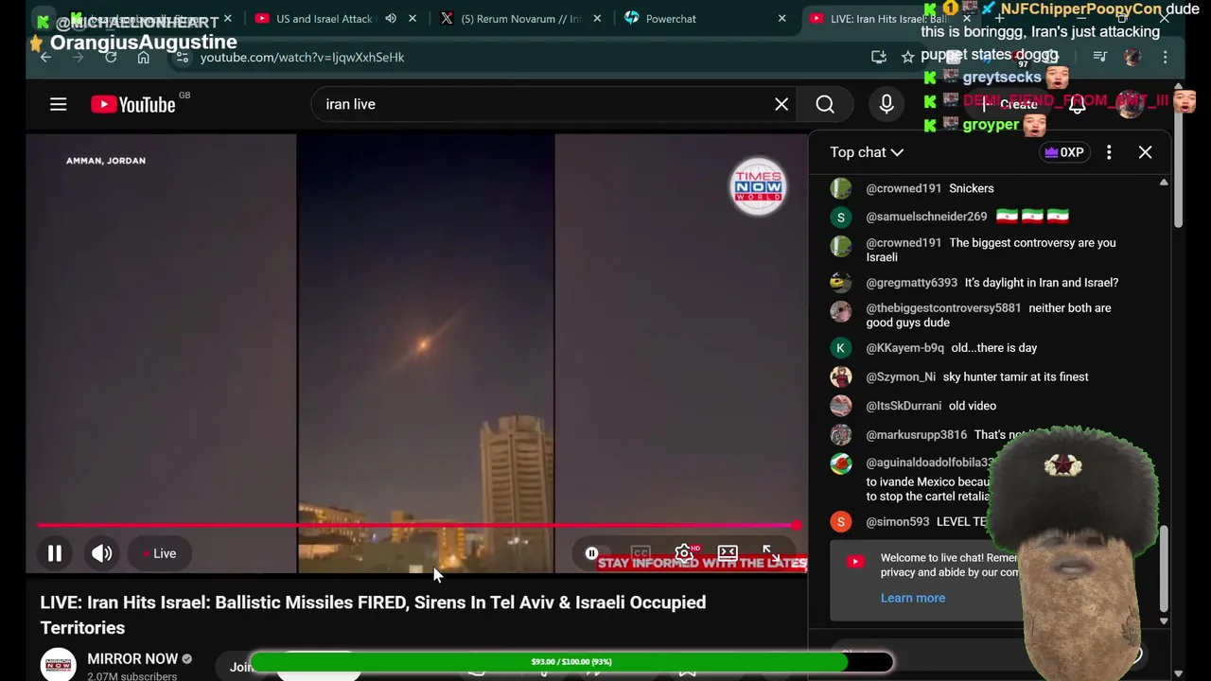The width and height of the screenshot is (1211, 681).
Task: Open the MIRROR NOW channel avatar
Action: [x=58, y=664]
